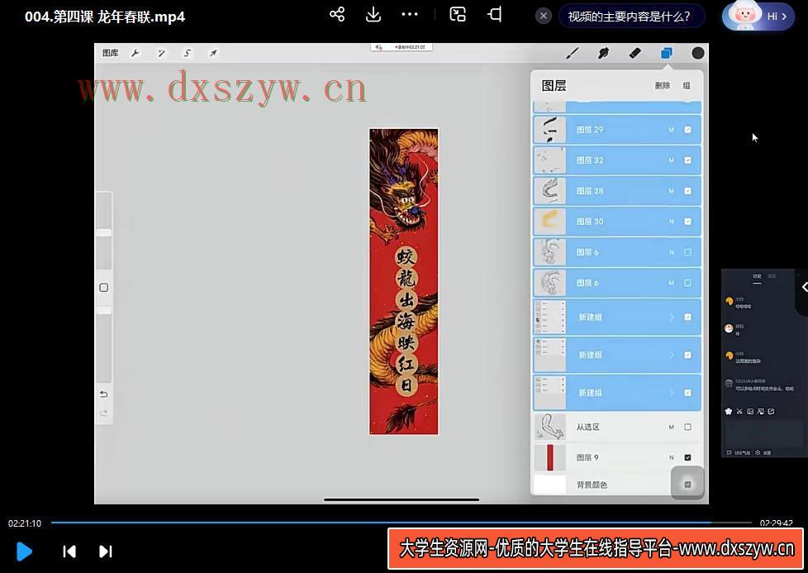This screenshot has width=808, height=573.
Task: Open blend mode M of 从选区 layer
Action: tap(672, 427)
